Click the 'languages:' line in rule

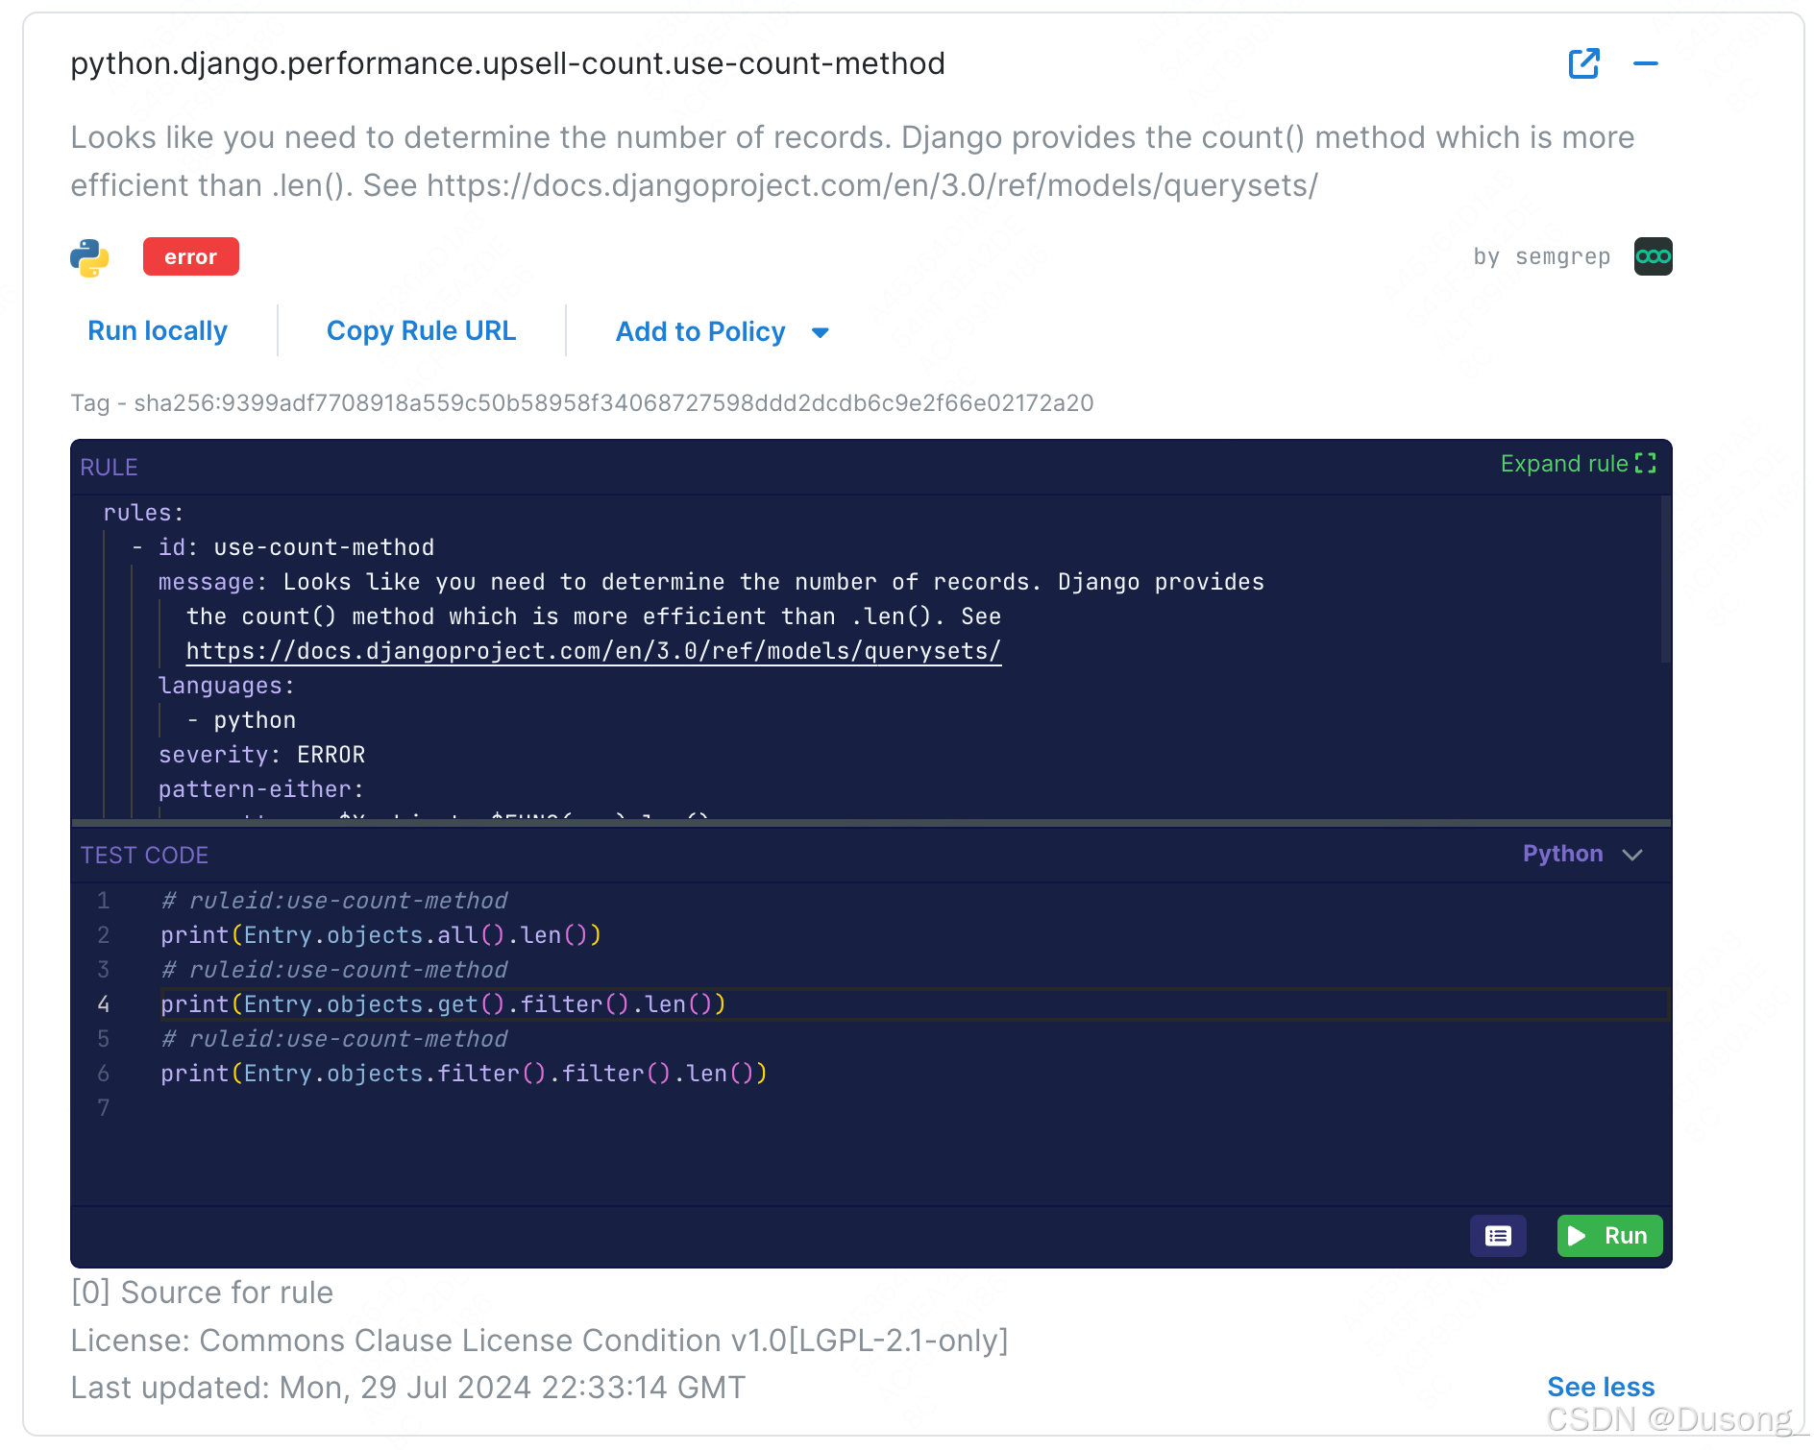coord(226,686)
